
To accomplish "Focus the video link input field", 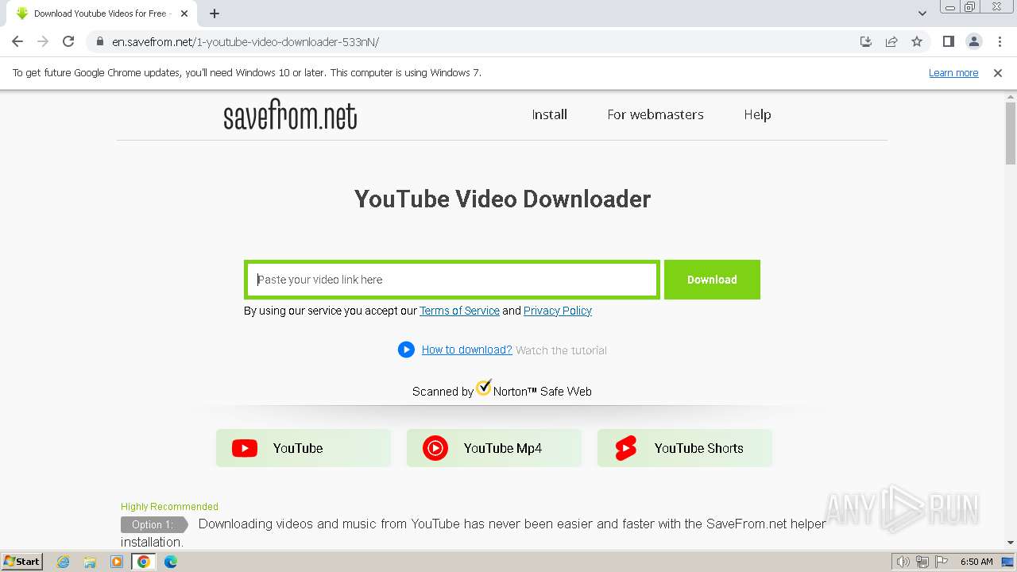I will (451, 280).
